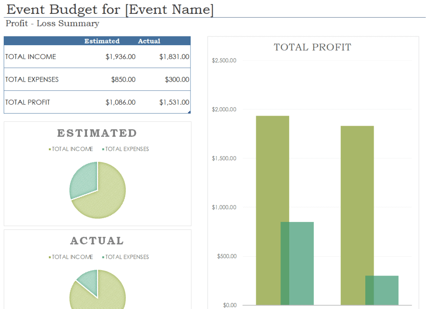Click TOTAL EXPENSES legend marker in Actual chart
428x309 pixels.
pyautogui.click(x=103, y=257)
